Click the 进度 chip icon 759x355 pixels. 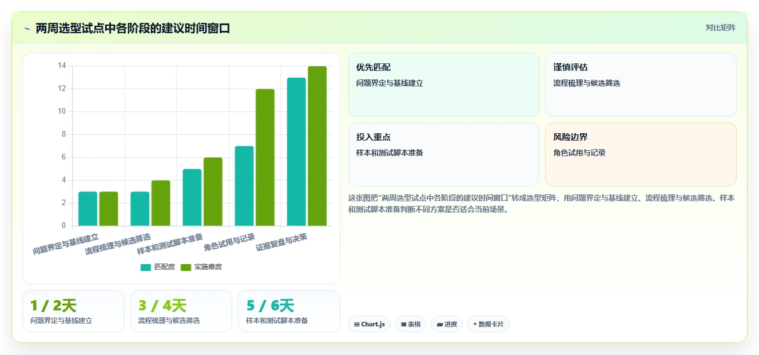point(439,324)
